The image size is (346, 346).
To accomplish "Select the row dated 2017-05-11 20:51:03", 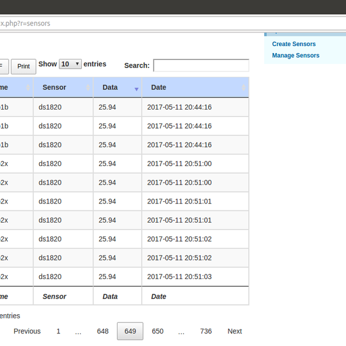I will [x=179, y=277].
